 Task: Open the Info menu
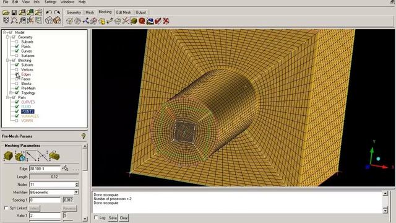click(37, 2)
